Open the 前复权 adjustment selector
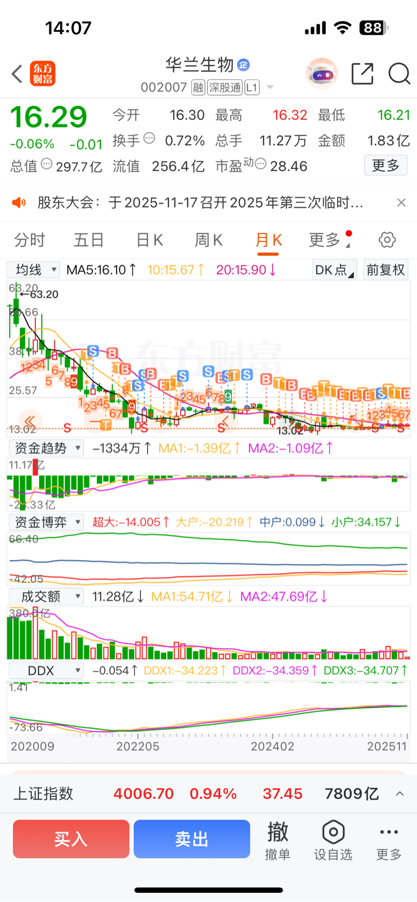 pyautogui.click(x=386, y=270)
